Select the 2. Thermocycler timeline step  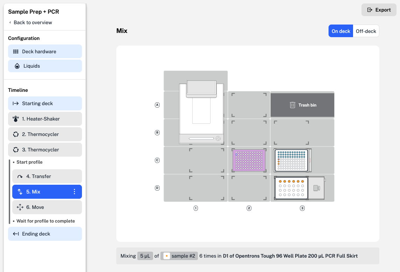[x=45, y=134]
